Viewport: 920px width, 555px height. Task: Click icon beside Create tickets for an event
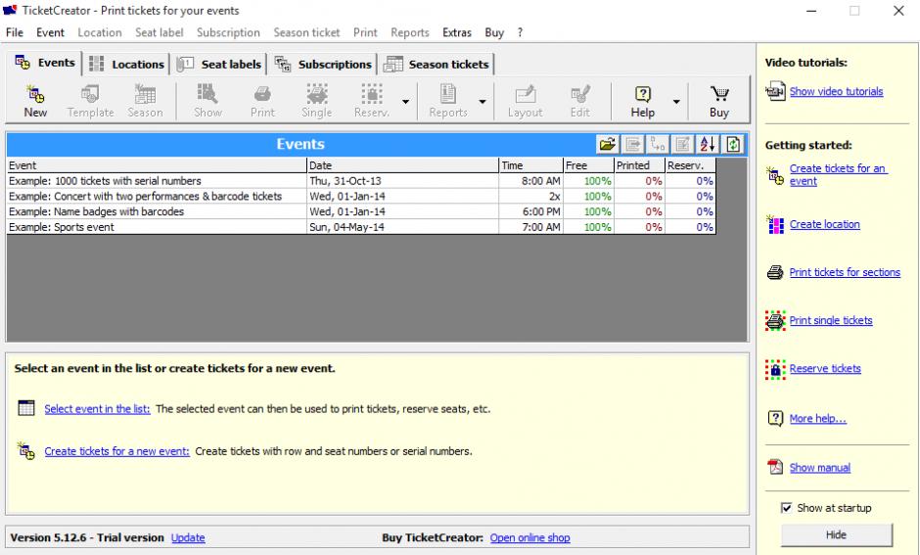tap(775, 175)
